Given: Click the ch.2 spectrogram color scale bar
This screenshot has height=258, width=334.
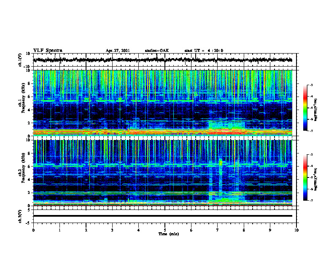Looking at the screenshot, I should click(305, 177).
